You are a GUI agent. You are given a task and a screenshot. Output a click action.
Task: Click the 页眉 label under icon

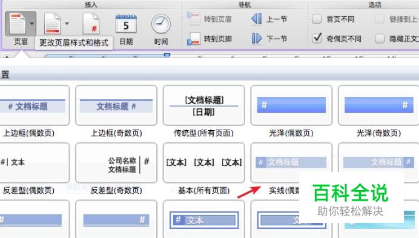click(x=21, y=42)
